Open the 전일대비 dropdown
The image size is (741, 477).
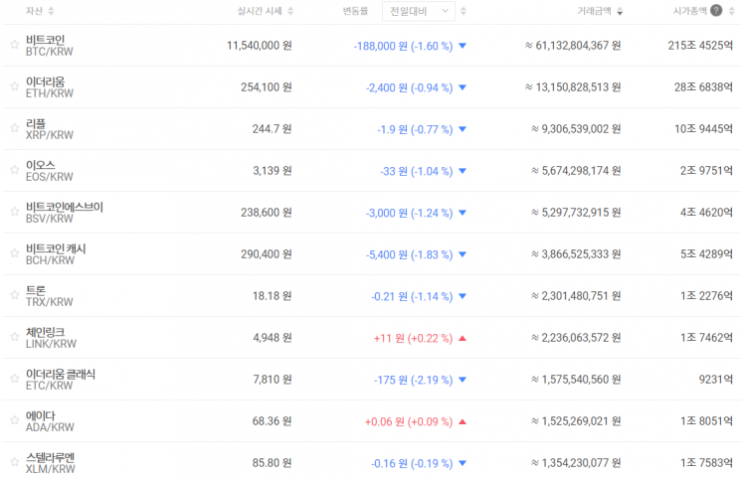coord(419,11)
